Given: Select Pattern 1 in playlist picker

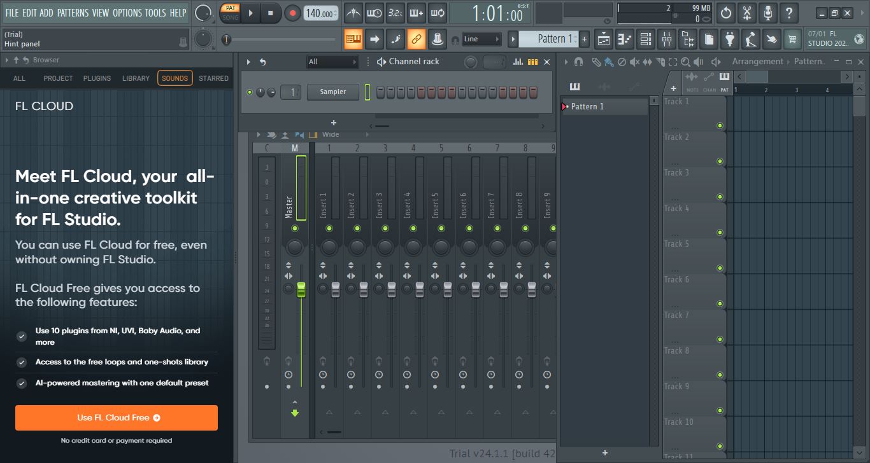Looking at the screenshot, I should point(604,106).
